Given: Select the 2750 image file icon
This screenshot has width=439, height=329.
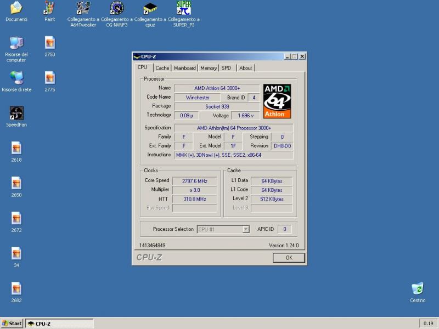Looking at the screenshot, I should coord(49,43).
